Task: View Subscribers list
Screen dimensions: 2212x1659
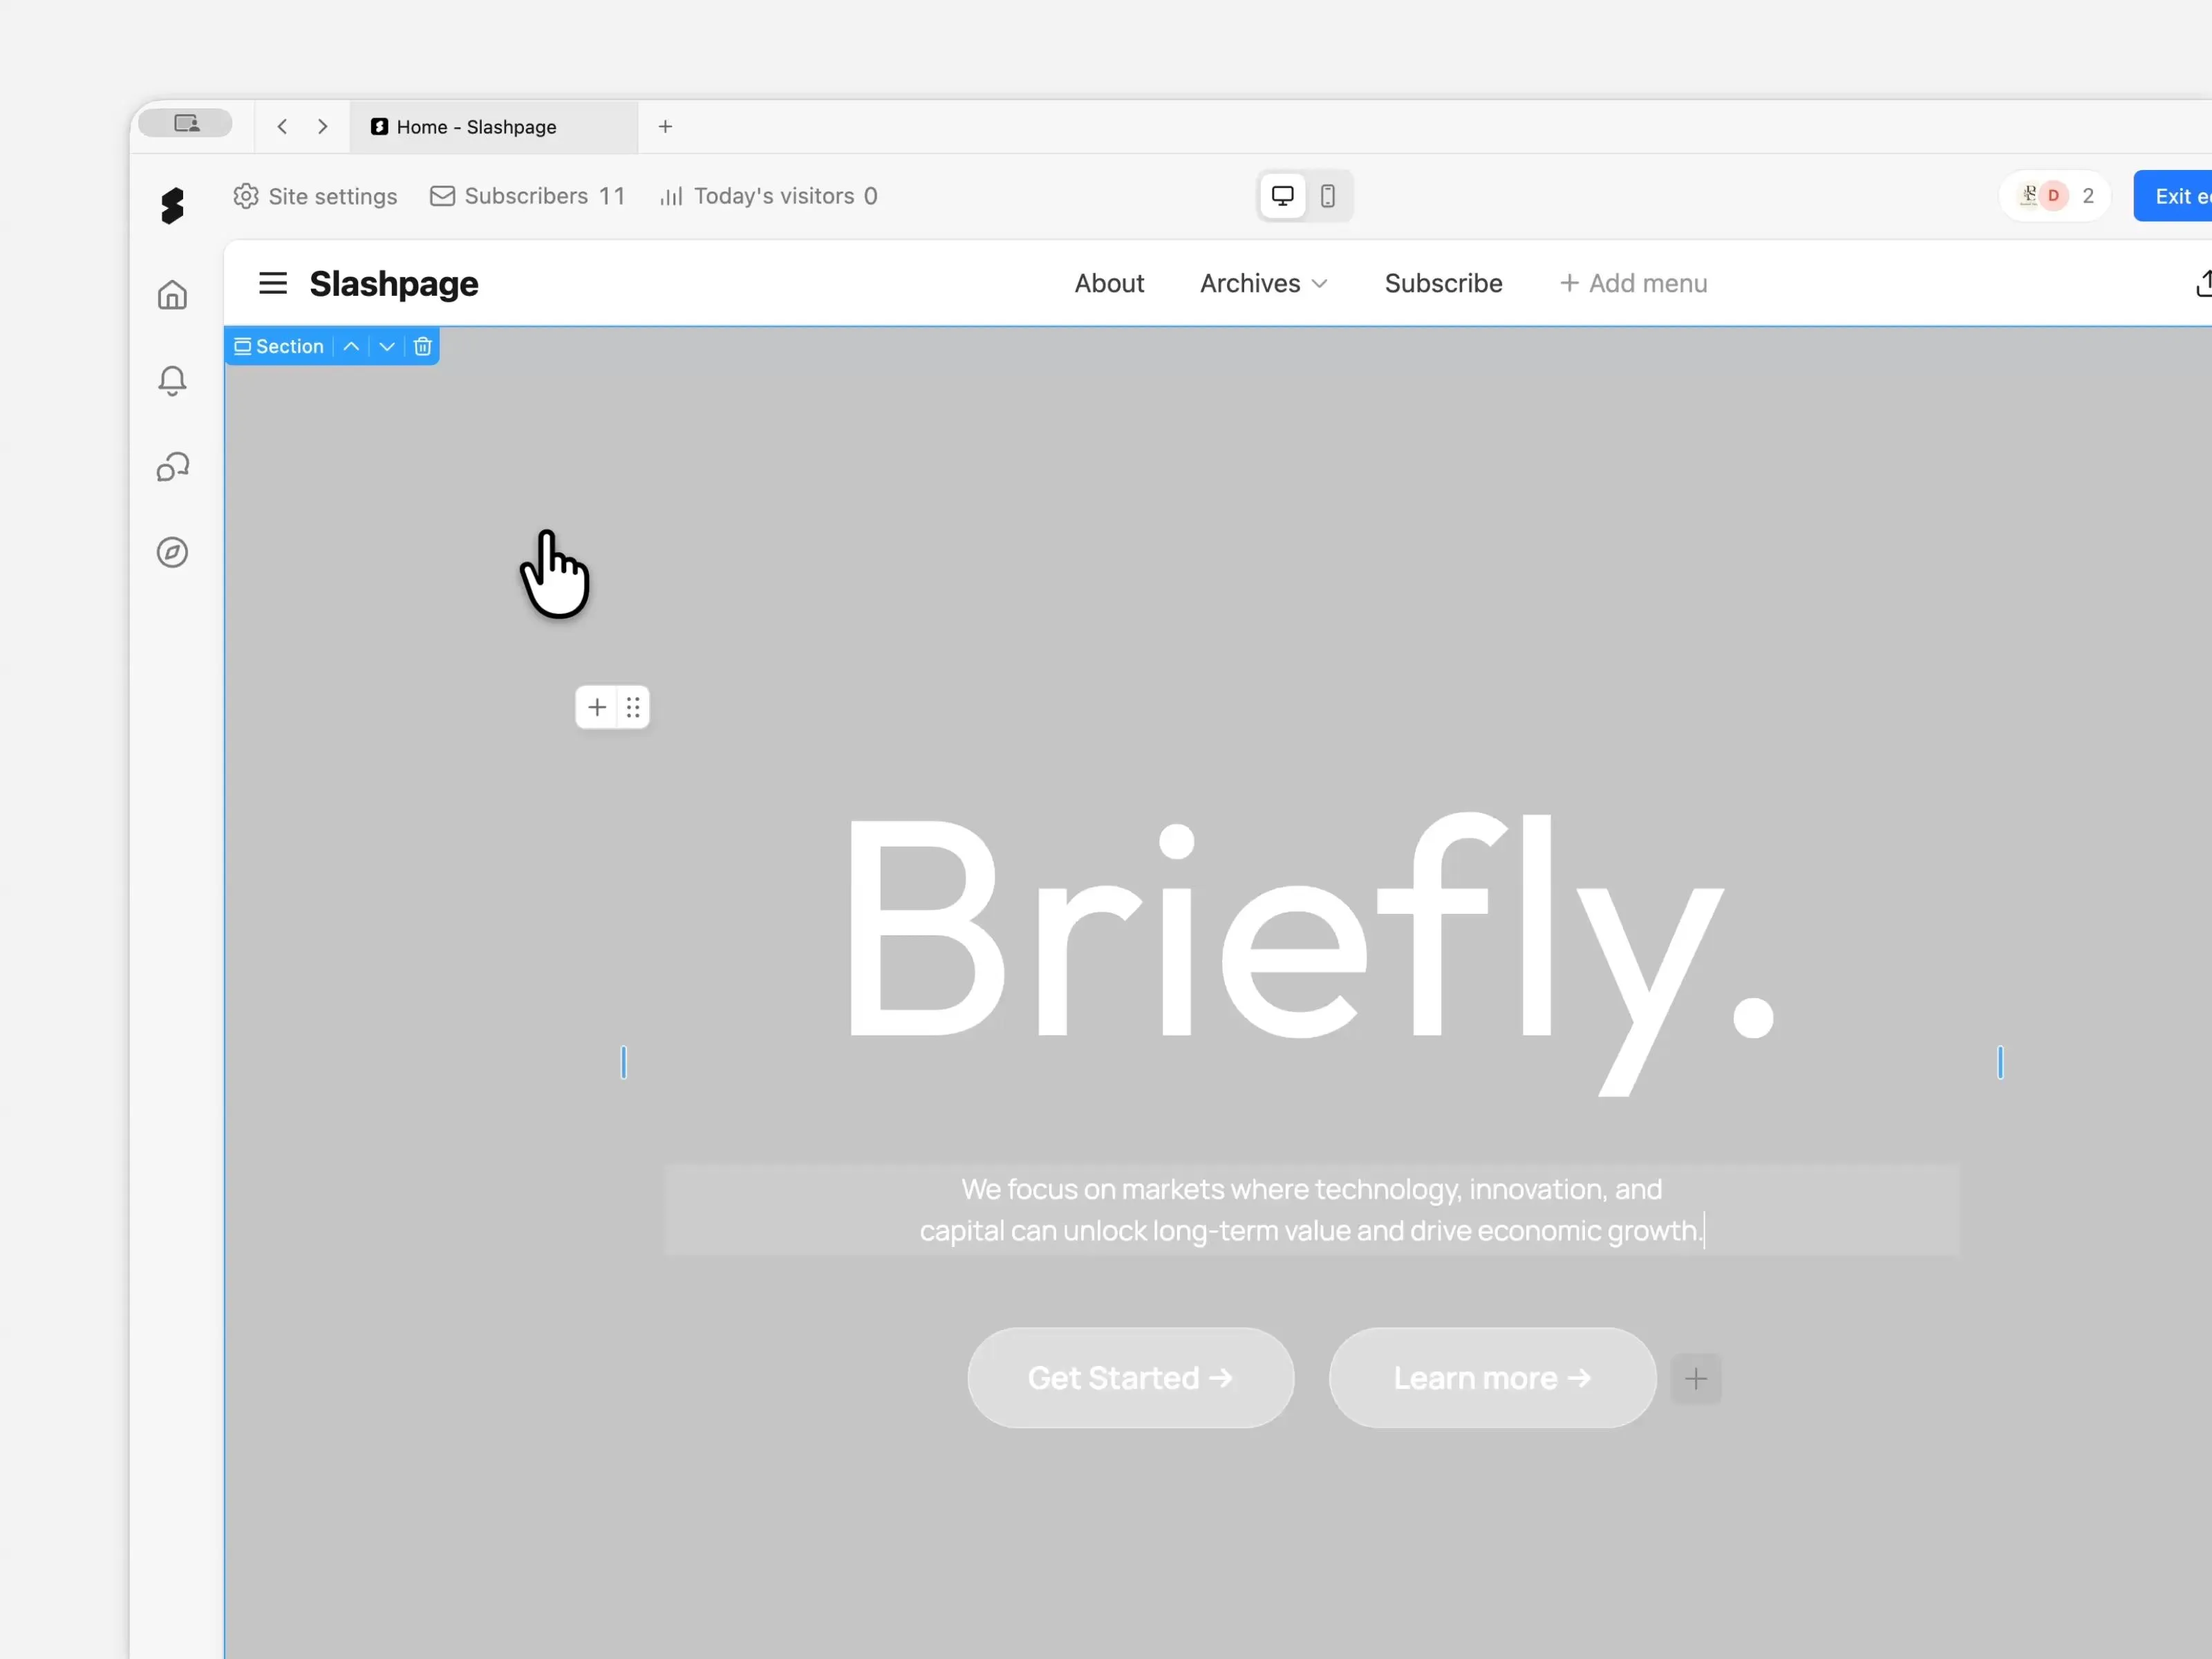Action: pos(527,196)
